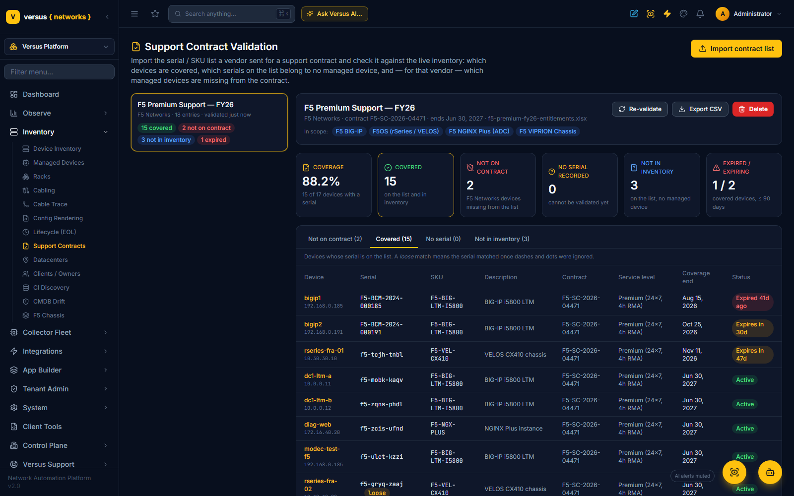
Task: Toggle the hamburger sidebar menu icon
Action: click(134, 14)
